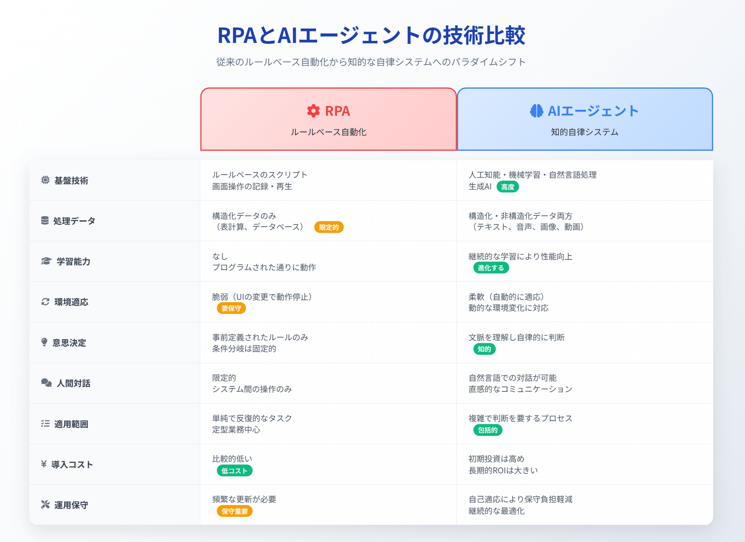Click the blue brain icon for AIエージェント
The width and height of the screenshot is (745, 542).
pyautogui.click(x=536, y=111)
